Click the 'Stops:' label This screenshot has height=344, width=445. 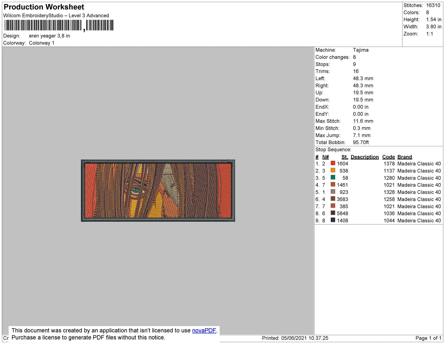(x=322, y=64)
